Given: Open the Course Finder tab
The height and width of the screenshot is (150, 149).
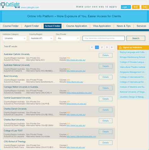Looking at the screenshot, I should coord(11,26).
